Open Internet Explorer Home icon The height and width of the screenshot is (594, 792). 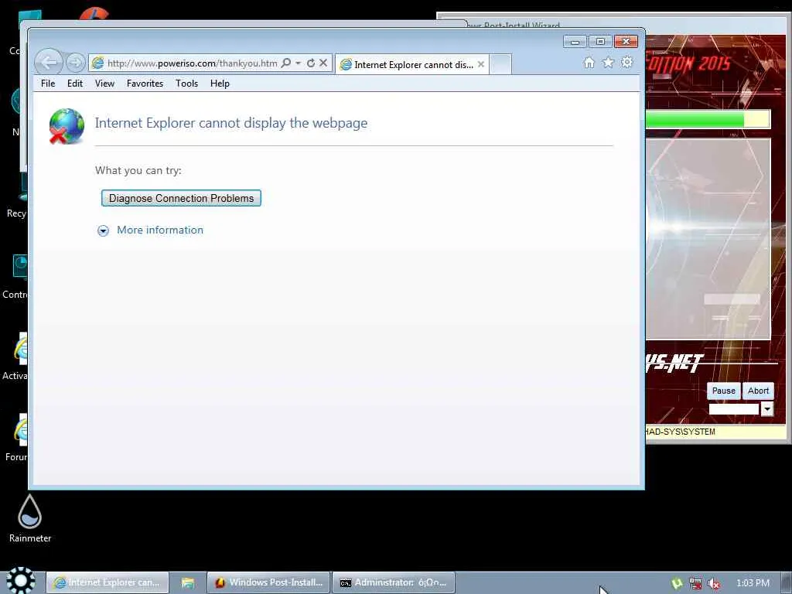589,63
